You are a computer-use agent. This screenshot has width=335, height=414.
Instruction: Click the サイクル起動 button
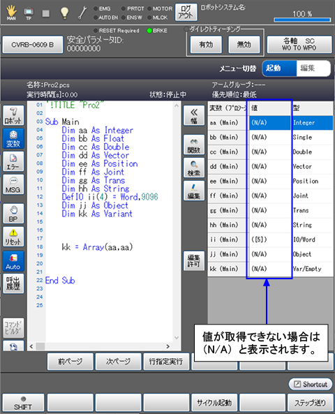tap(214, 403)
